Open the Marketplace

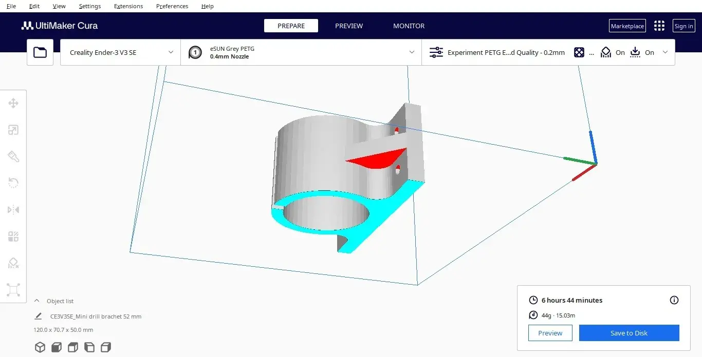(627, 26)
